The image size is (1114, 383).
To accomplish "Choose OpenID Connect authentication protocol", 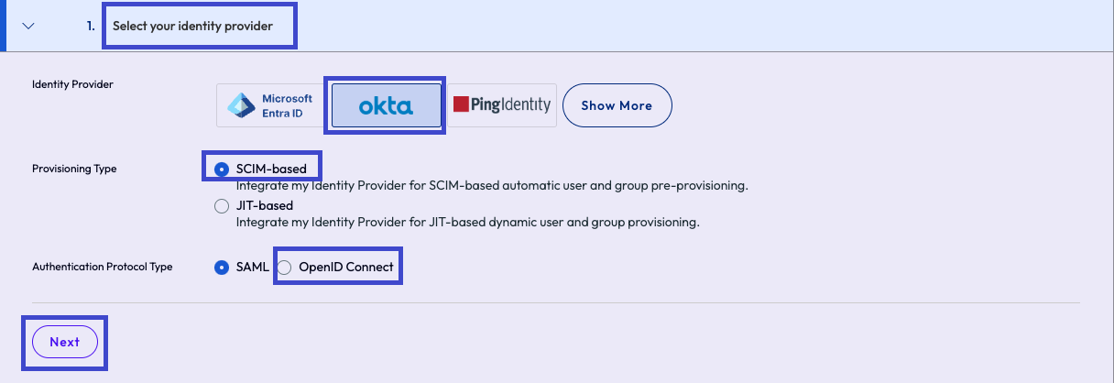I will [284, 268].
